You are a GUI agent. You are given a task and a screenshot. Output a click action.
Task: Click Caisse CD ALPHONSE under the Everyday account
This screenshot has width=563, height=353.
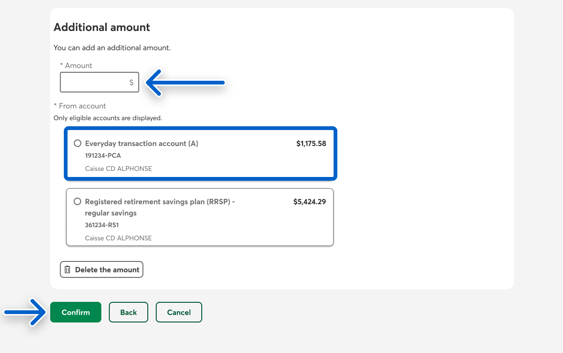pyautogui.click(x=118, y=169)
